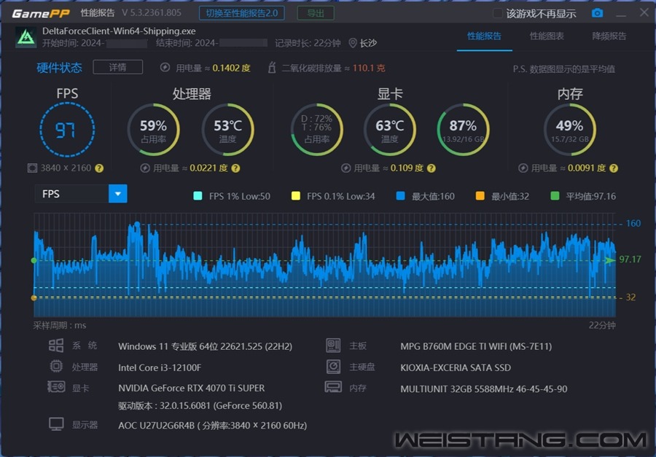Click the Windows 11 专业版 system version text
The image size is (656, 457).
[205, 346]
